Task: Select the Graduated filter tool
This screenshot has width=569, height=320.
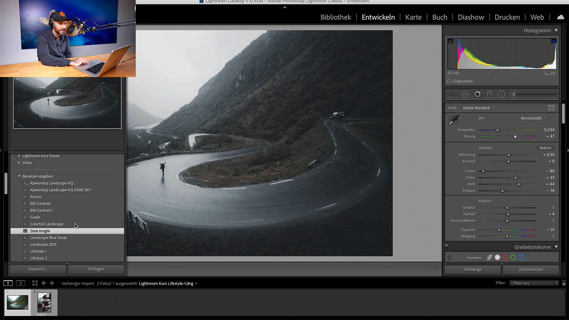Action: pyautogui.click(x=489, y=94)
